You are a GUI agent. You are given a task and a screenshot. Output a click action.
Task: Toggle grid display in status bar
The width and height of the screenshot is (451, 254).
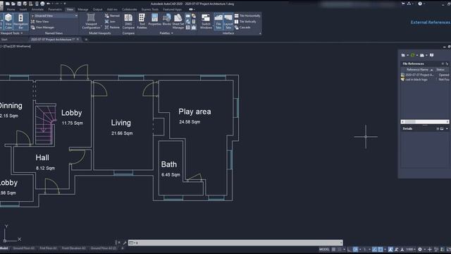click(333, 249)
